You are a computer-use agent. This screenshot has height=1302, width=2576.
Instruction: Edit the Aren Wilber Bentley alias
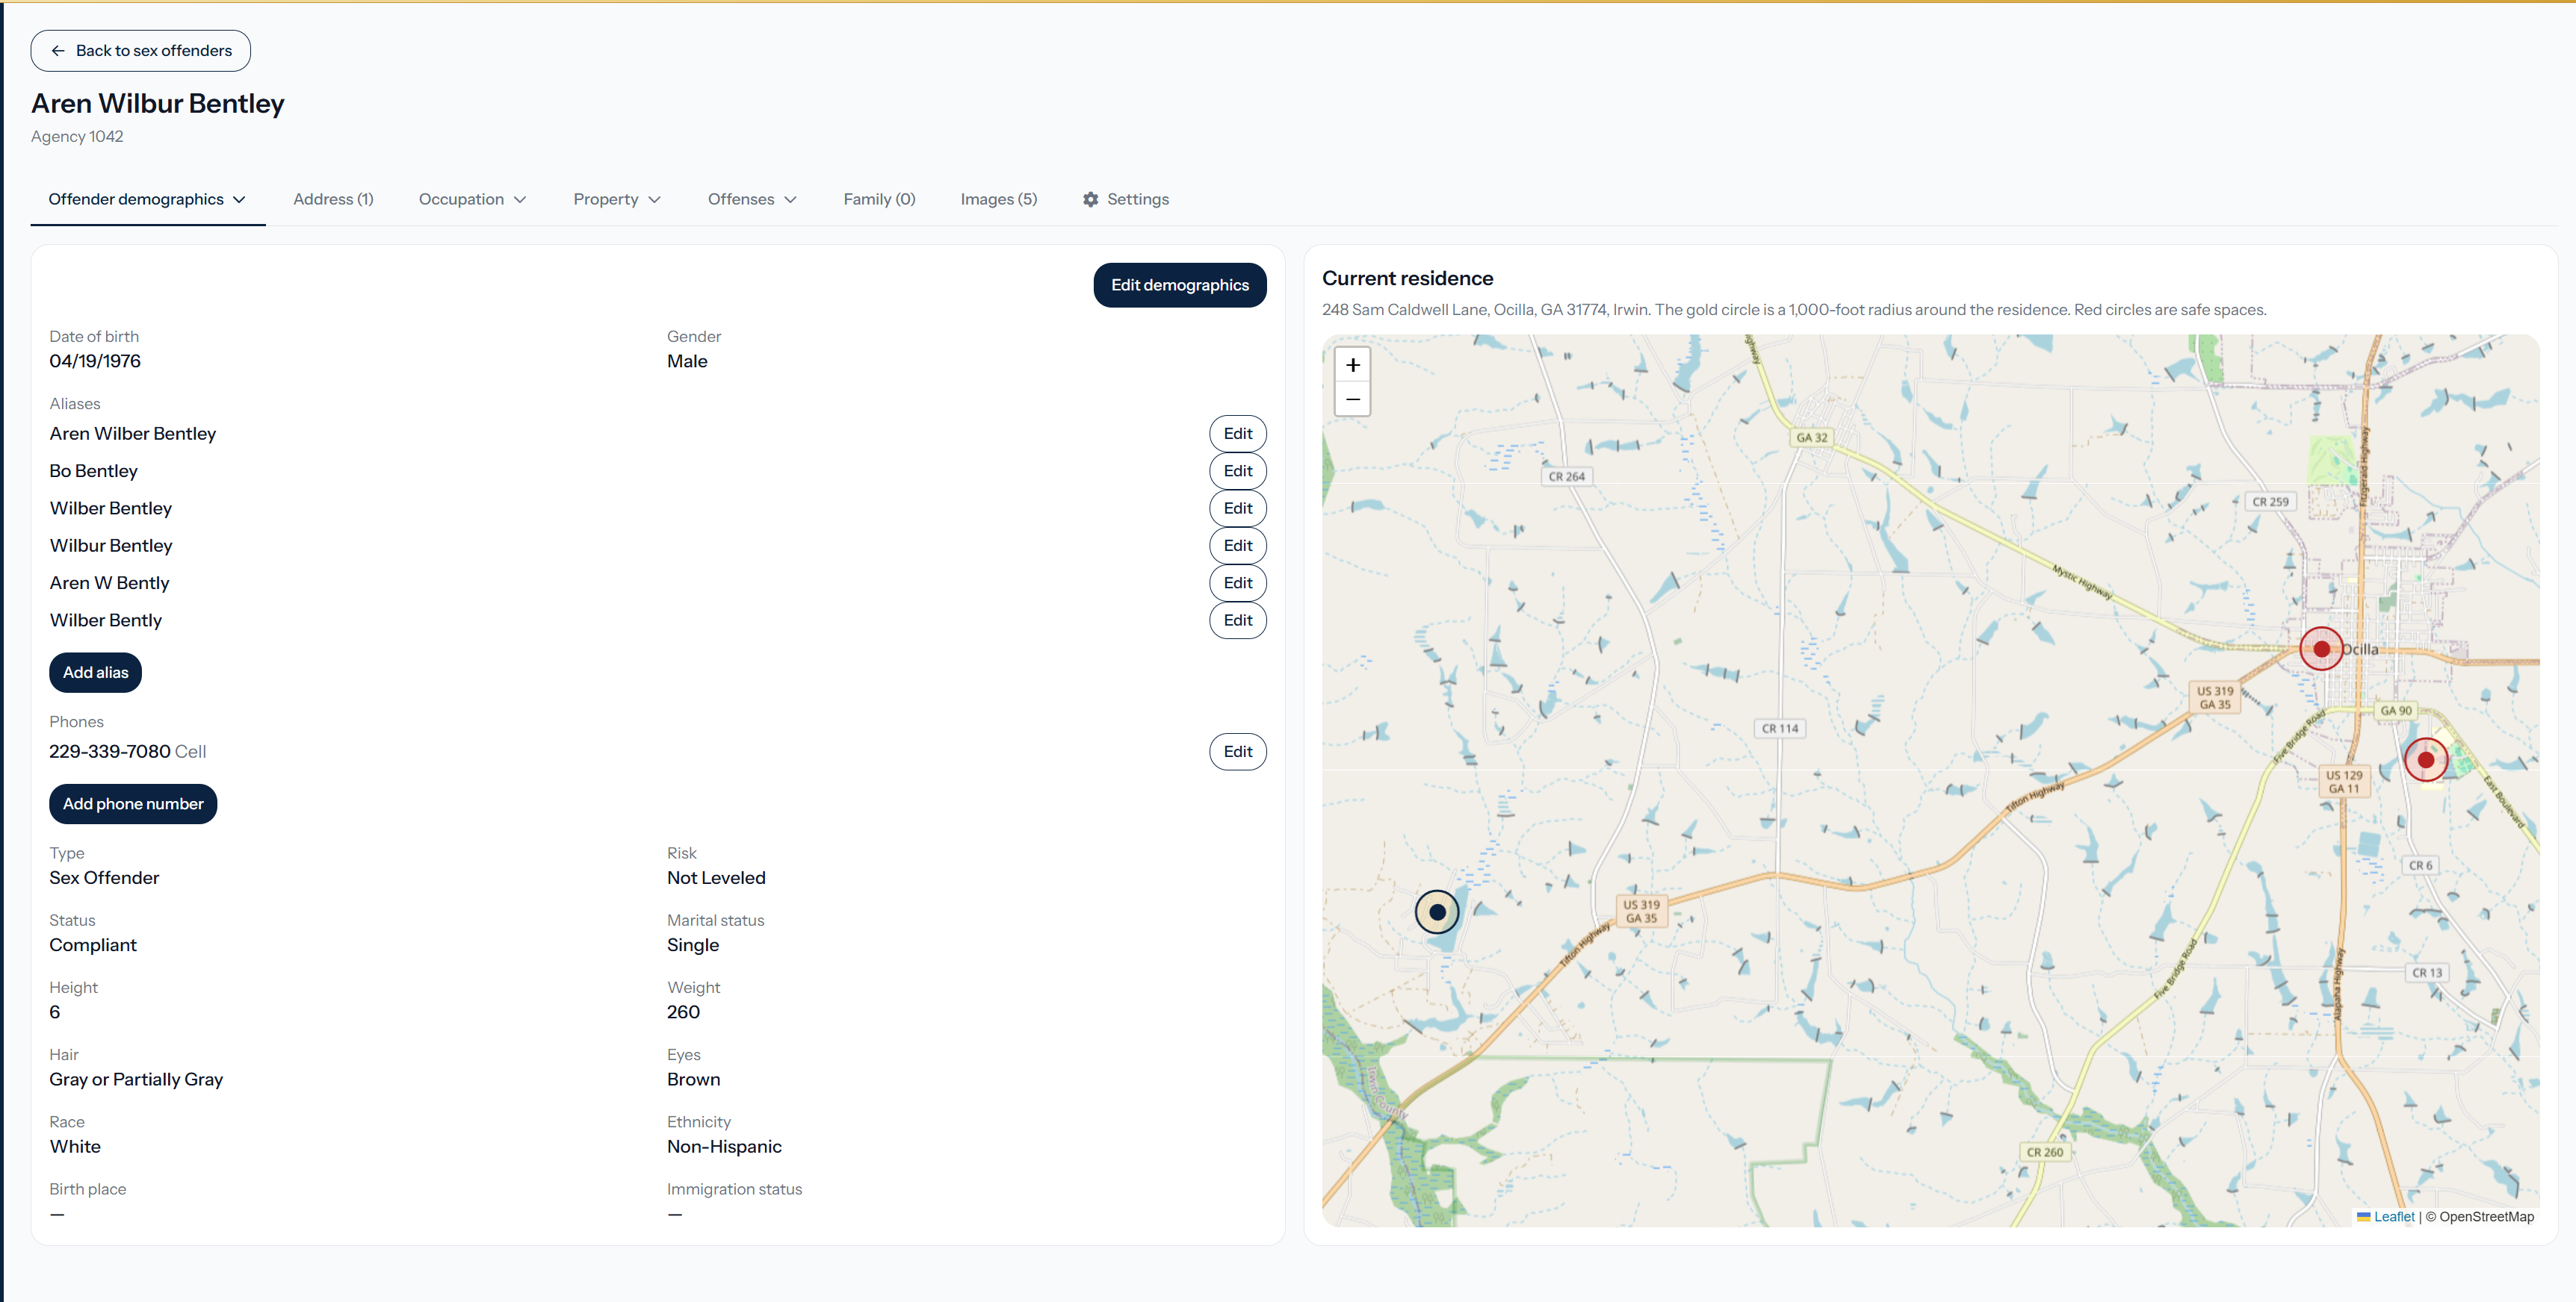click(x=1237, y=434)
